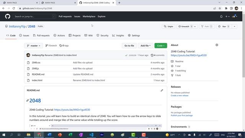Open Excel from the taskbar
245x138 pixels.
(70, 135)
